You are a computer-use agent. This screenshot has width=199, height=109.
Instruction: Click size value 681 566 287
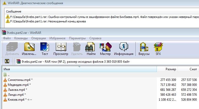point(168,89)
